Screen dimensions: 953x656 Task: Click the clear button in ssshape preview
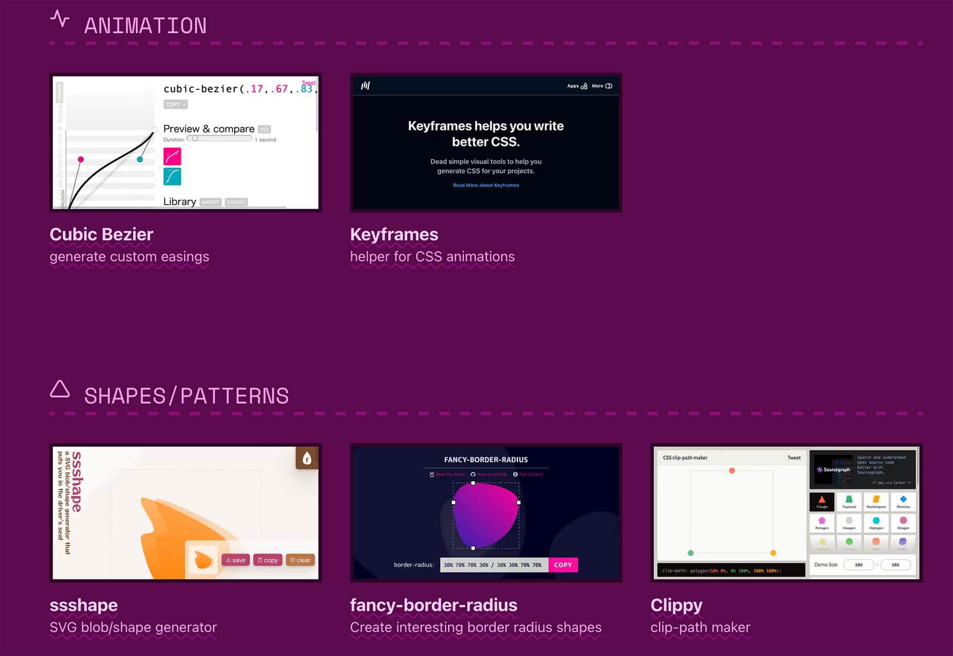pos(300,560)
